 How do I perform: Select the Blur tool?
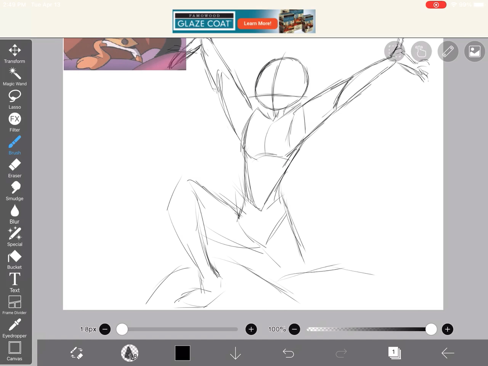pyautogui.click(x=14, y=214)
